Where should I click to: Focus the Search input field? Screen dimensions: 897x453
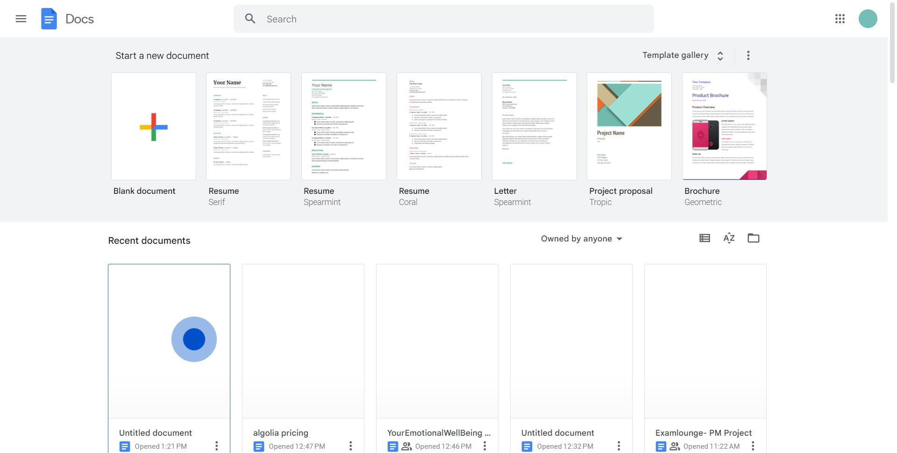(444, 19)
